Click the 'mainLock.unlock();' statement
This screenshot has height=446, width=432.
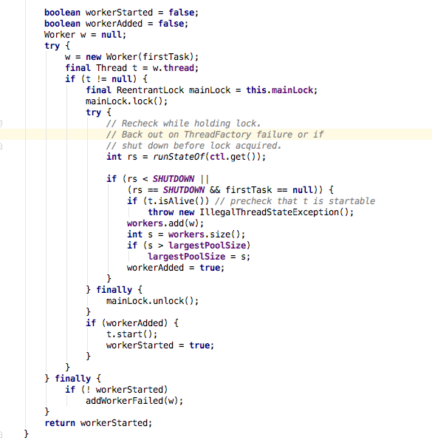[152, 301]
